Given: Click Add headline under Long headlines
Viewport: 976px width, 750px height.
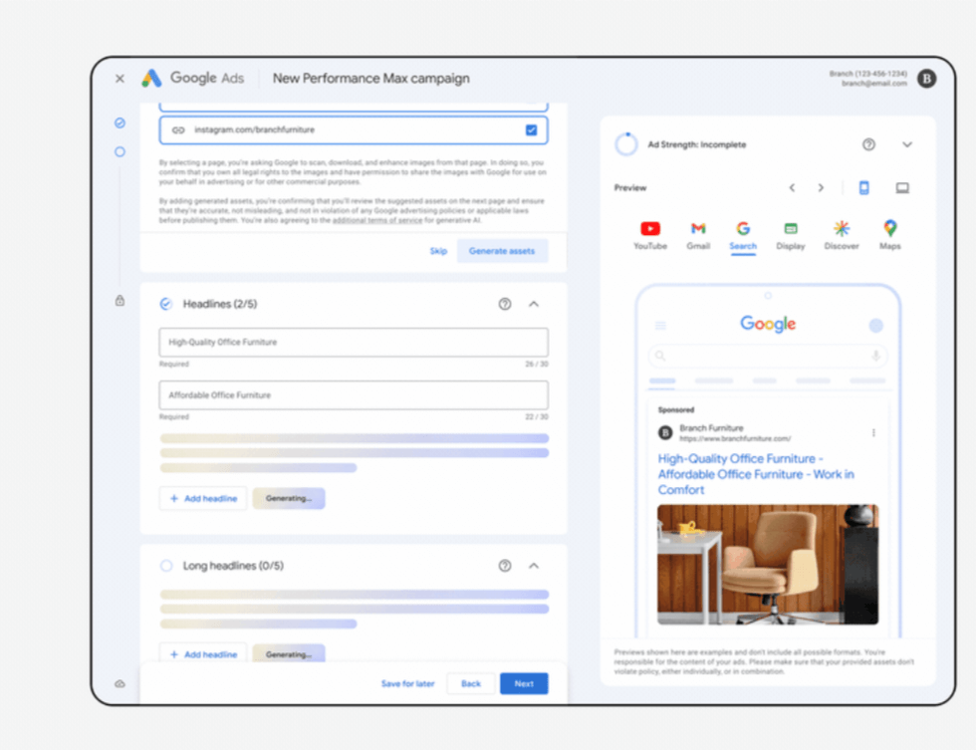Looking at the screenshot, I should click(x=203, y=654).
